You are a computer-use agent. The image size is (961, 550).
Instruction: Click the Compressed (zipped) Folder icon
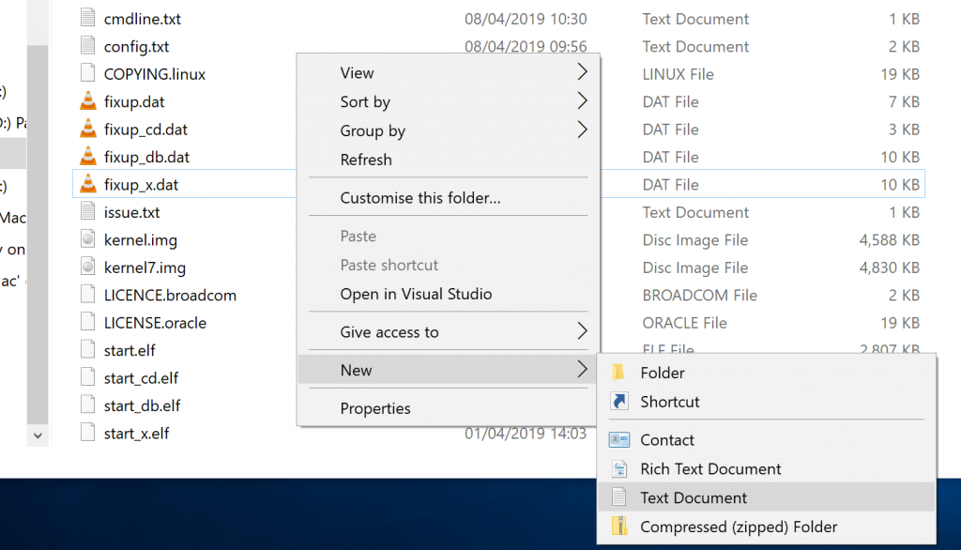[x=619, y=527]
